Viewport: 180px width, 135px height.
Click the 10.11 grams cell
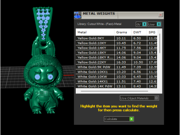click(x=123, y=38)
